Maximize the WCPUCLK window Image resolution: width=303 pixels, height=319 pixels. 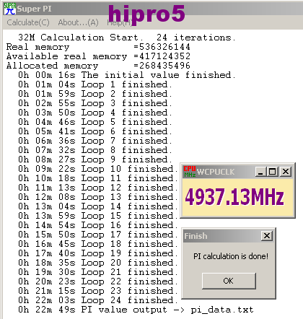(273, 172)
